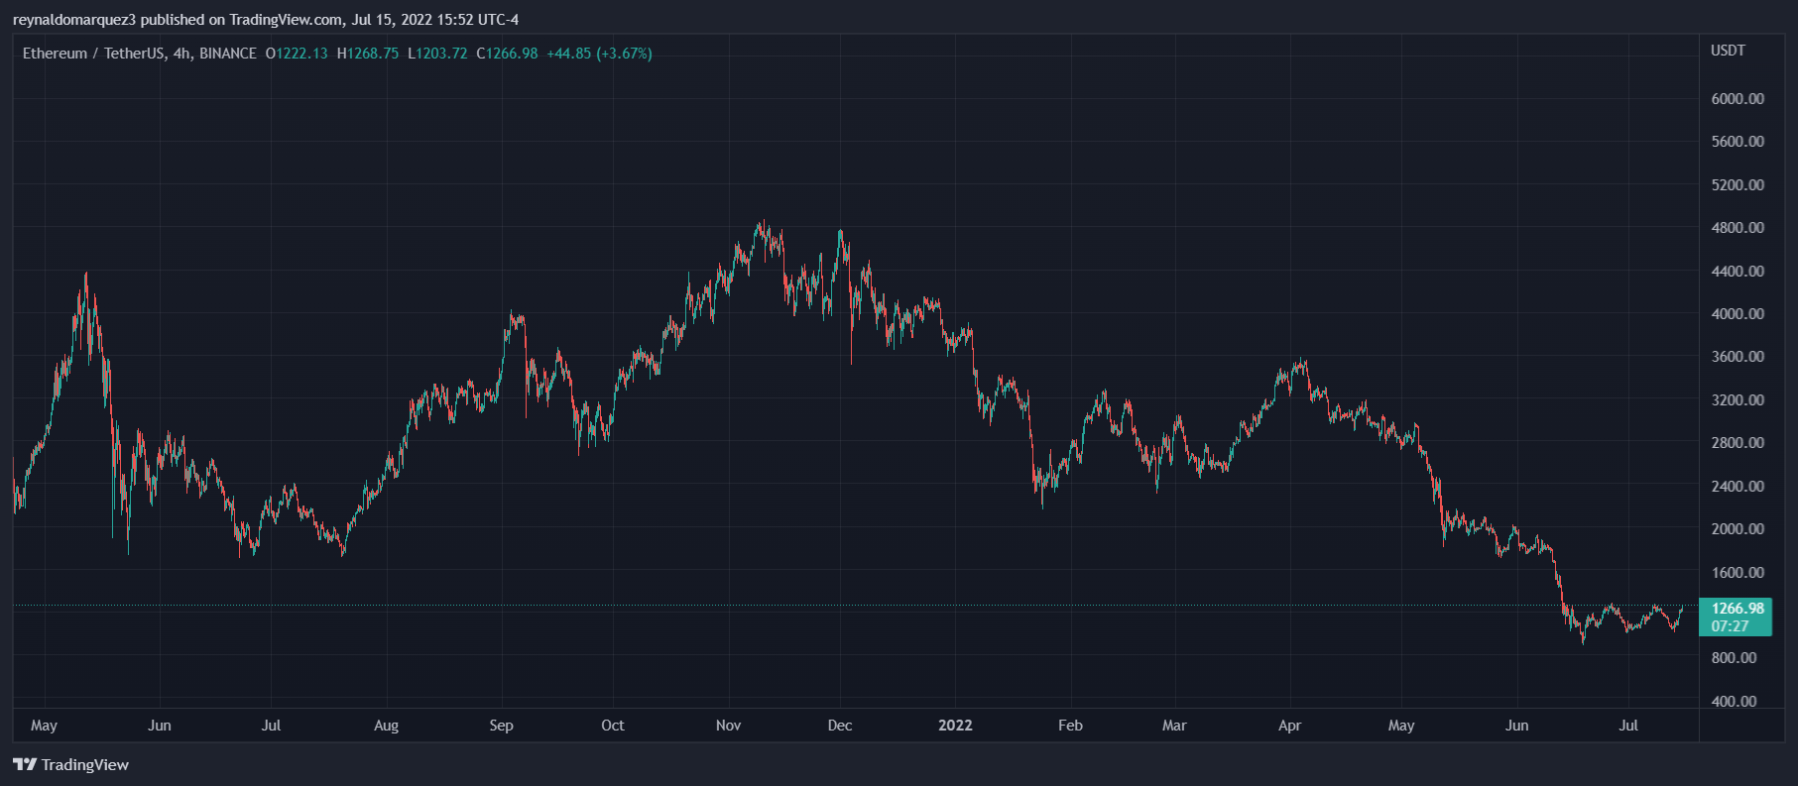This screenshot has height=786, width=1798.
Task: Click the Dec label on time axis
Action: pyautogui.click(x=840, y=726)
